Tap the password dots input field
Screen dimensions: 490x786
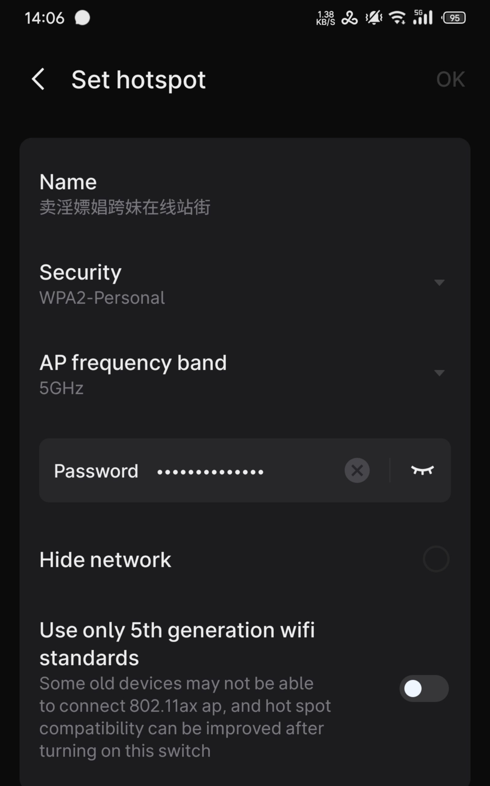[x=211, y=472]
